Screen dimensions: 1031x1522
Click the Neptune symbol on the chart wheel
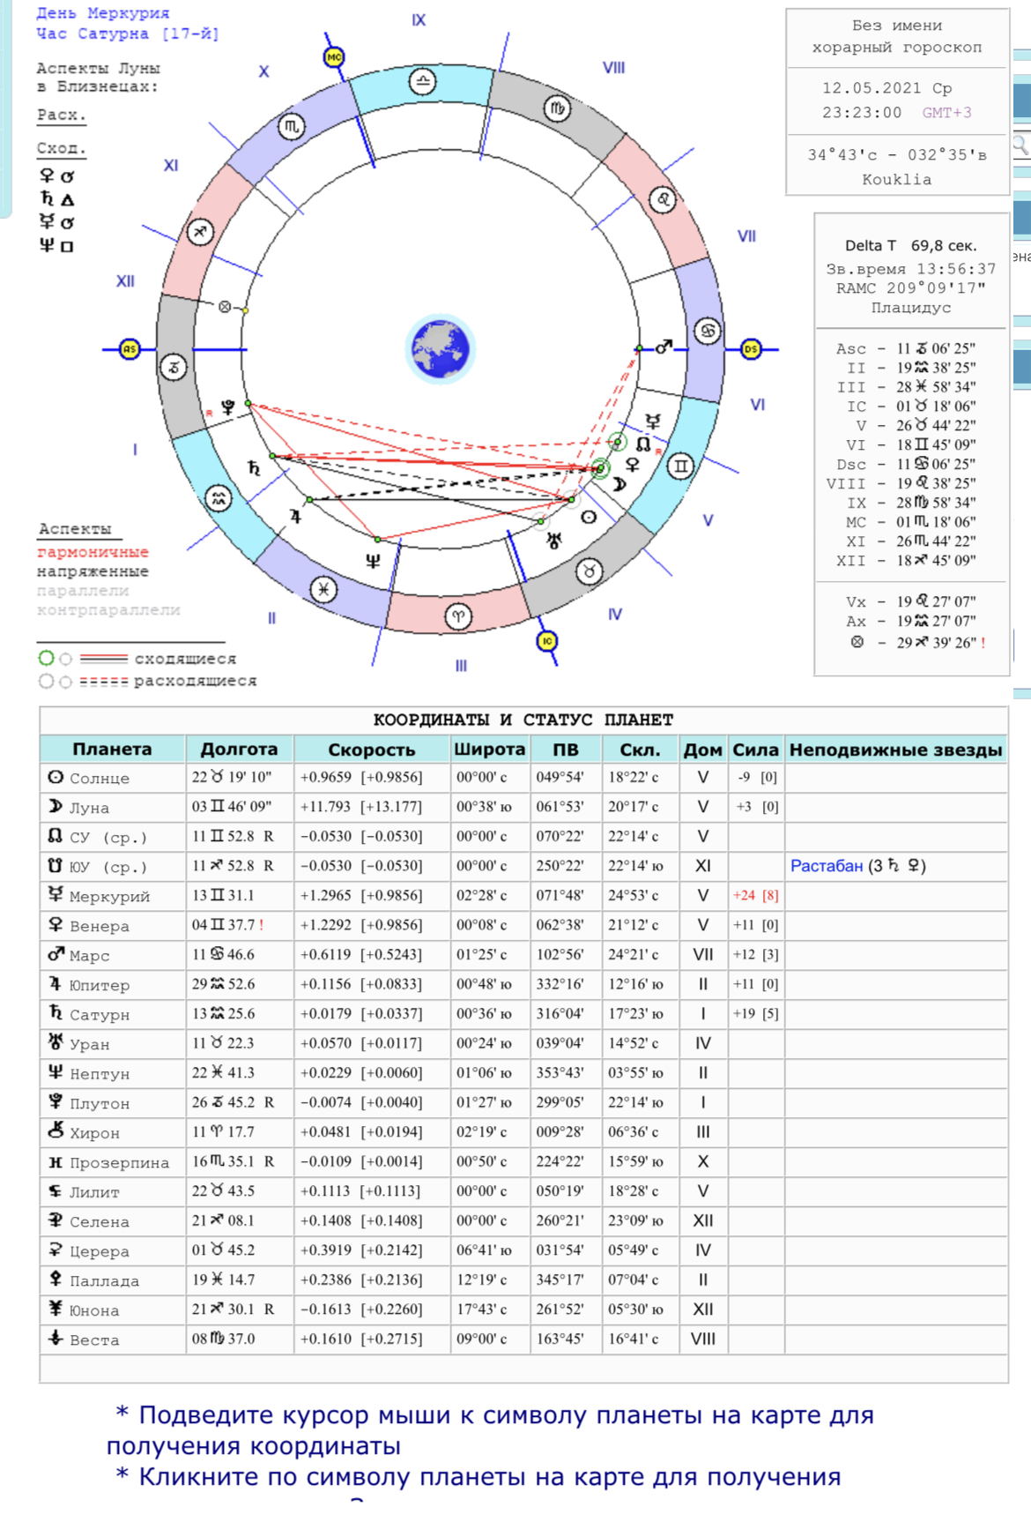pyautogui.click(x=373, y=561)
